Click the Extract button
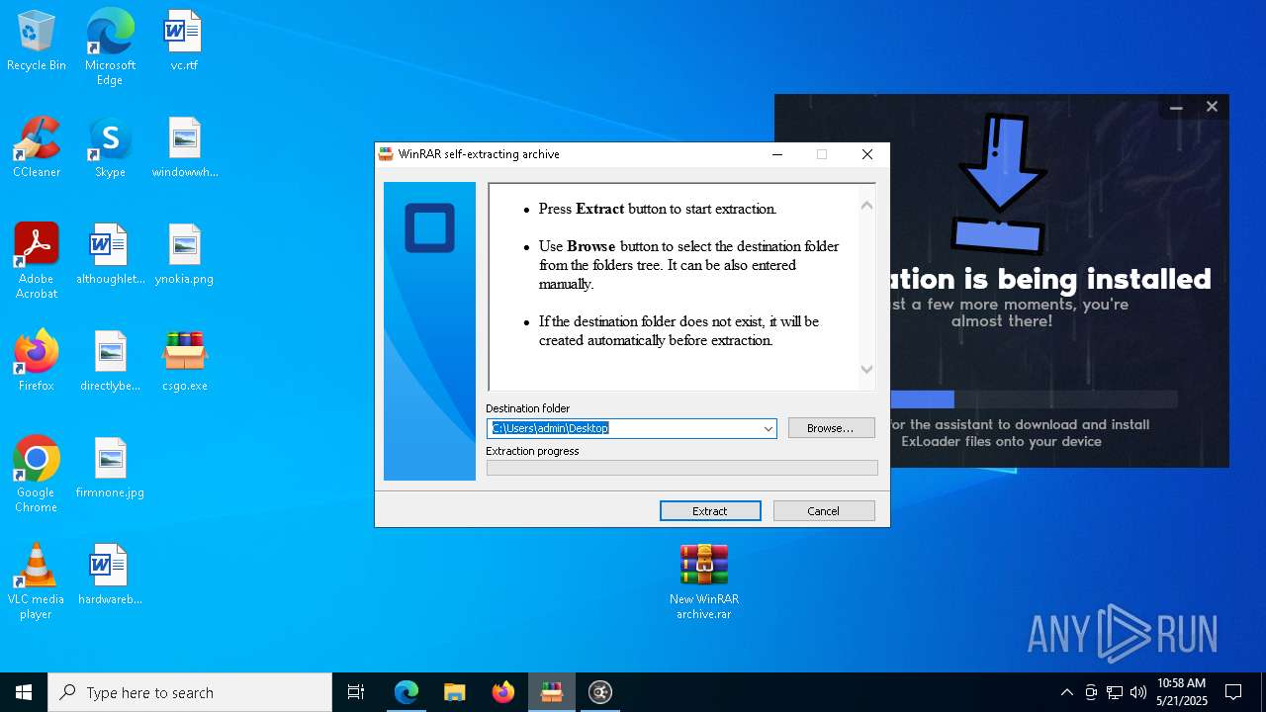This screenshot has height=712, width=1266. coord(710,510)
